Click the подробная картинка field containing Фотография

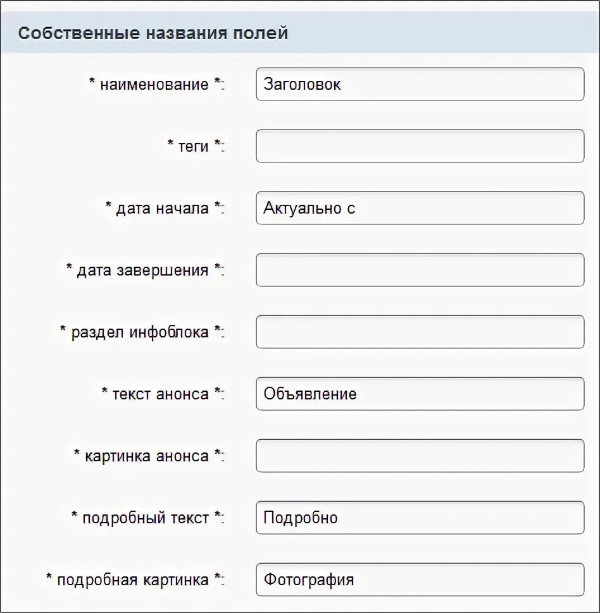[420, 580]
